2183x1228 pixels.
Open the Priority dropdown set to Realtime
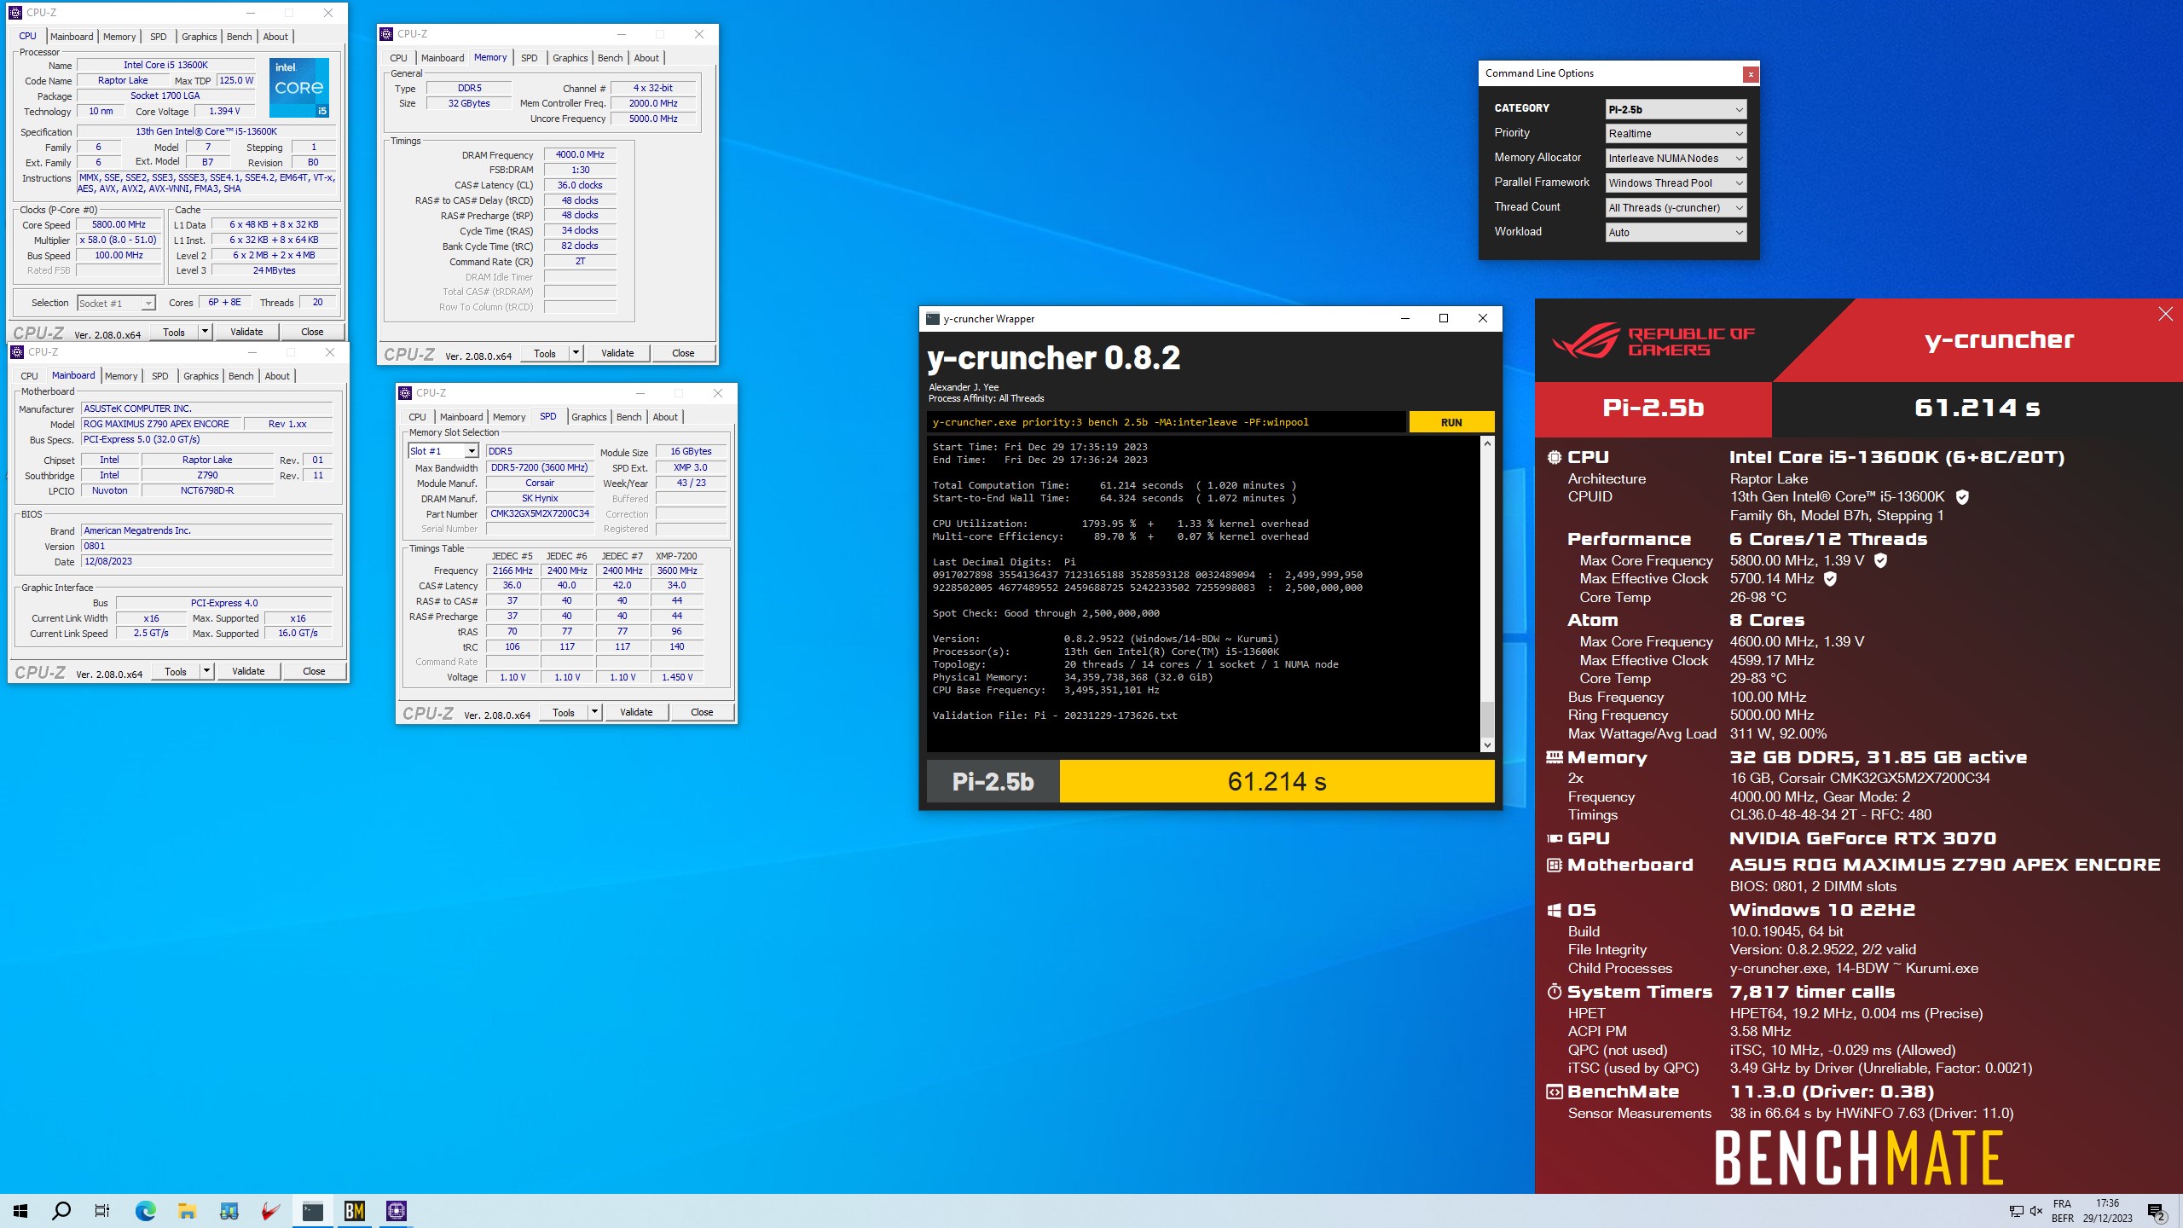(x=1676, y=134)
